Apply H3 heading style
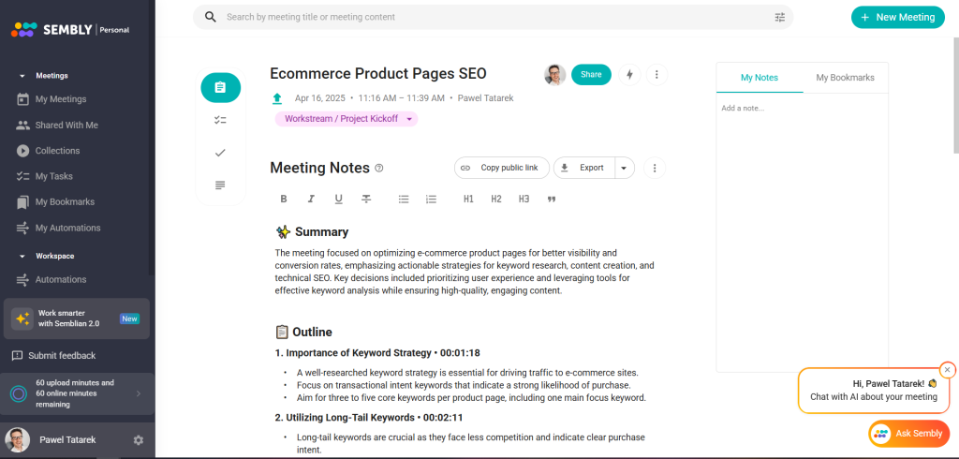The height and width of the screenshot is (459, 959). (524, 199)
